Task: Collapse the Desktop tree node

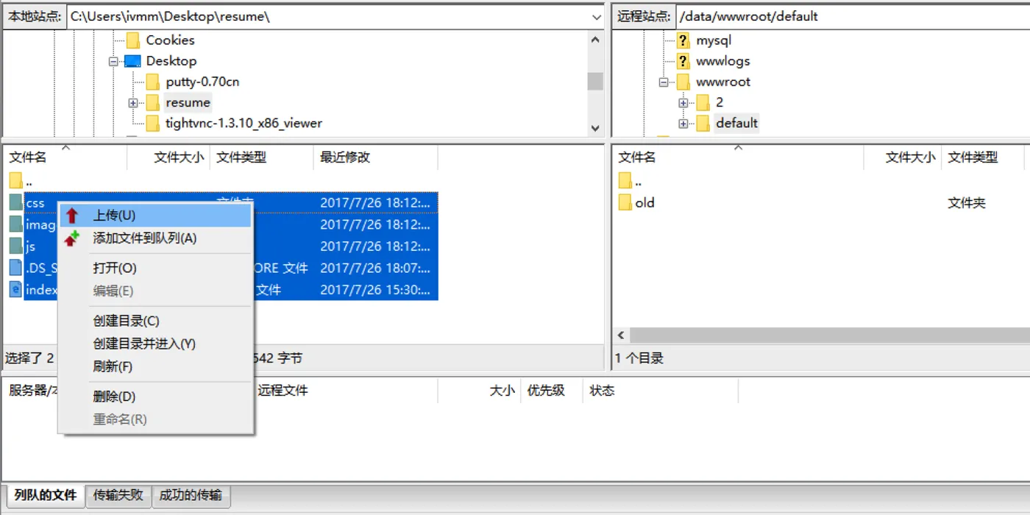Action: pyautogui.click(x=113, y=62)
